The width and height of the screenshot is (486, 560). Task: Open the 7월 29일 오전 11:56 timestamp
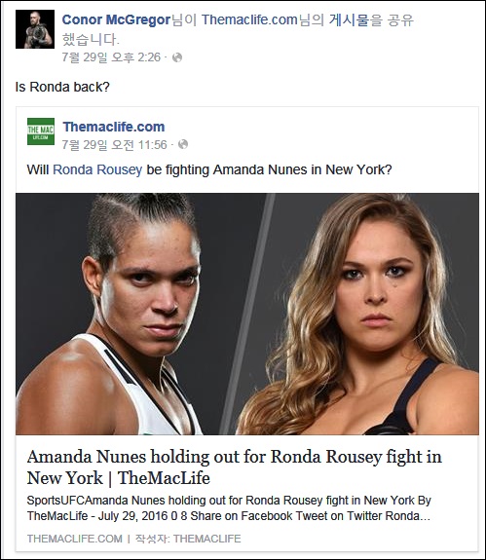pos(115,145)
